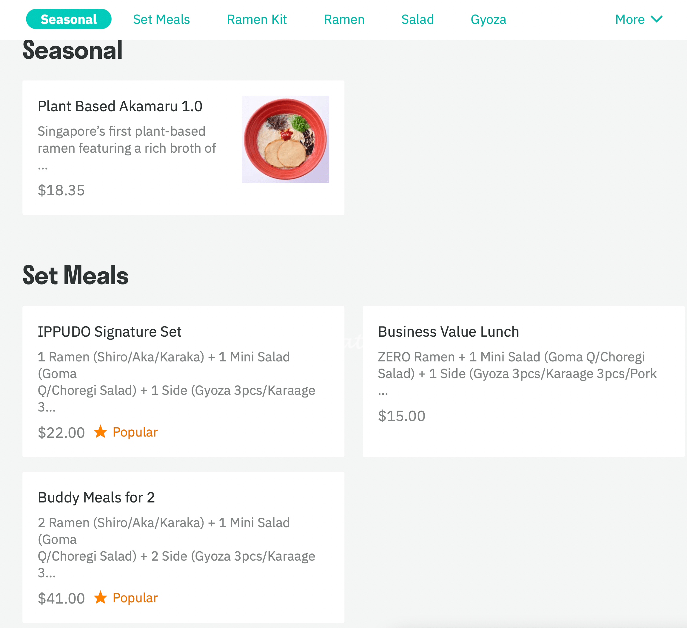This screenshot has width=687, height=628.
Task: Choose the Business Value Lunch item
Action: 523,381
